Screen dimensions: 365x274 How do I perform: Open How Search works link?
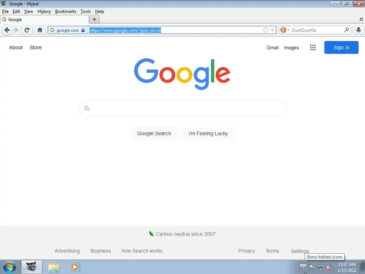click(142, 251)
